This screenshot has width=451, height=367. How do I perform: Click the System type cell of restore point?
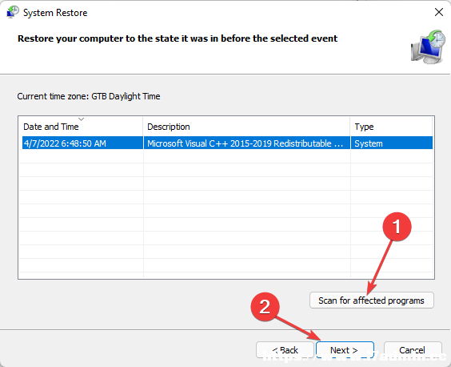(369, 143)
